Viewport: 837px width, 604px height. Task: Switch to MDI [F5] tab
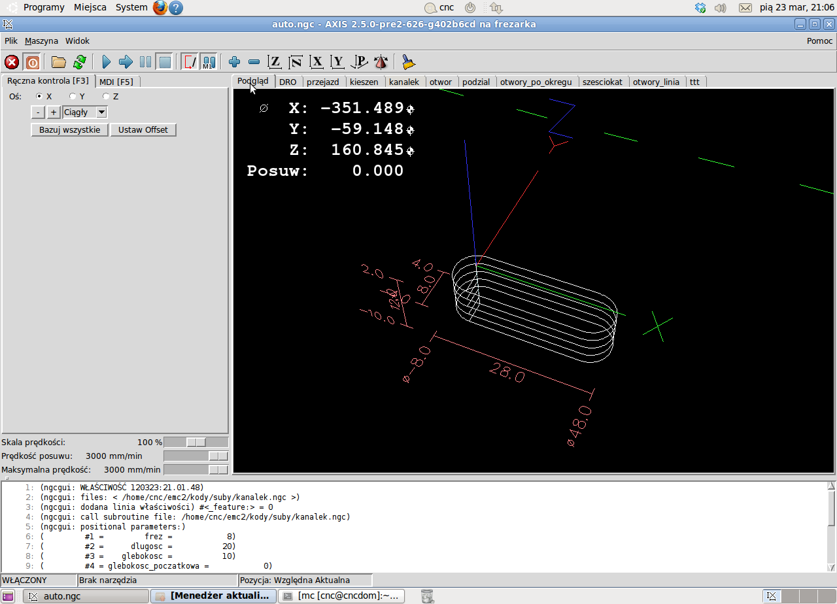[x=116, y=82]
